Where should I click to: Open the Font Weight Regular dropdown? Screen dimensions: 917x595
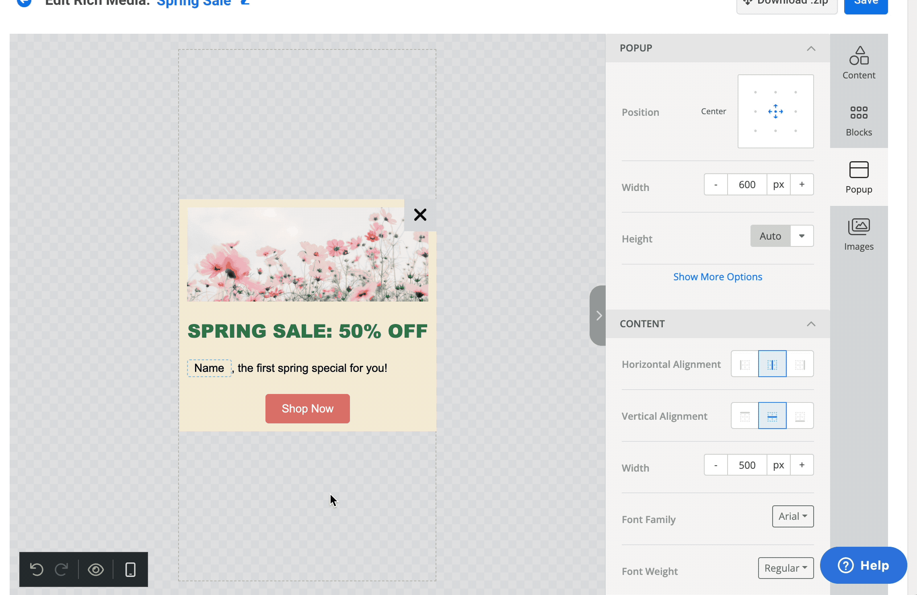coord(785,568)
